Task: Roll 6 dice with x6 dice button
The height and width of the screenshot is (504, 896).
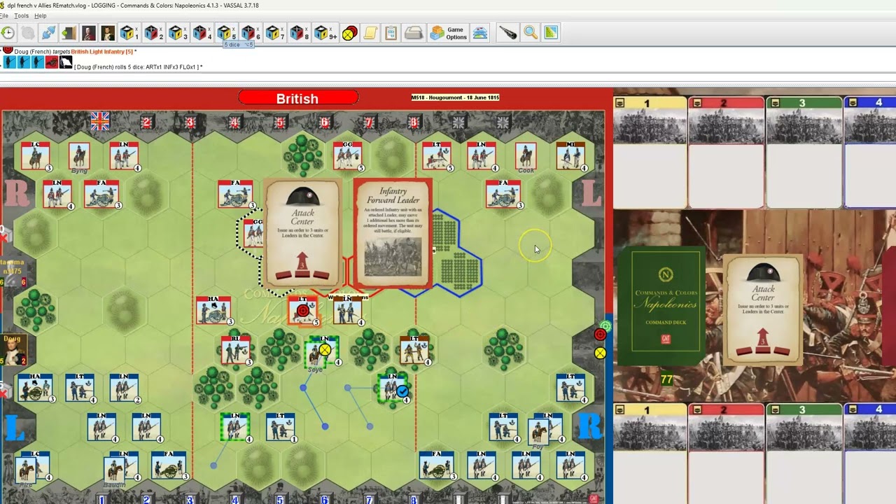Action: [x=250, y=33]
